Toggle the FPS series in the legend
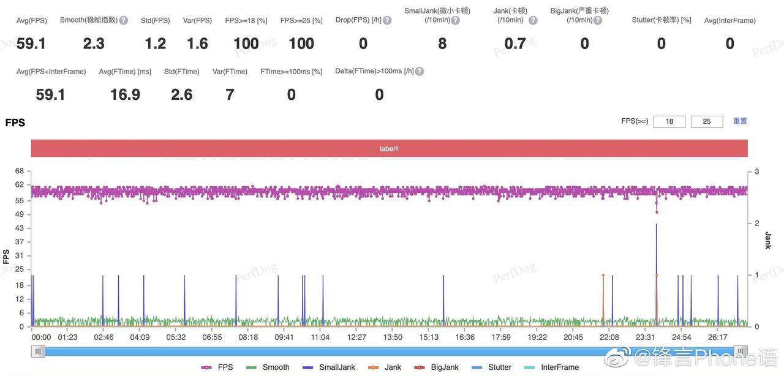 point(217,367)
